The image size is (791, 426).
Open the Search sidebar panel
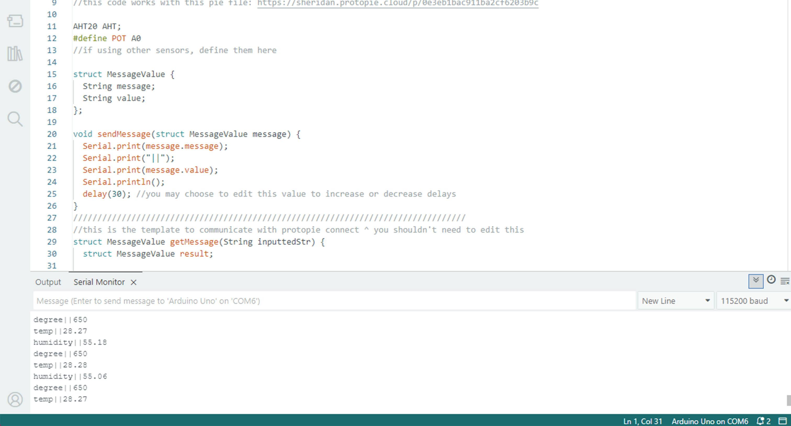(15, 119)
